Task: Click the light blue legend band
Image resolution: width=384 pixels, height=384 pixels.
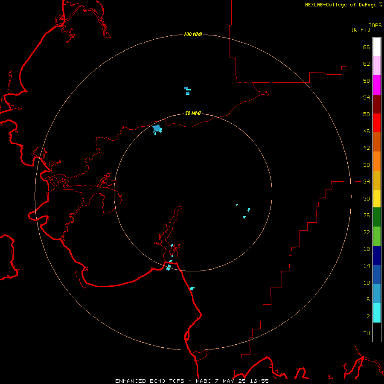Action: 377,294
